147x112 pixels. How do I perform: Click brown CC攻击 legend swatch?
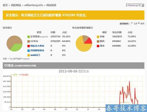pos(29,41)
